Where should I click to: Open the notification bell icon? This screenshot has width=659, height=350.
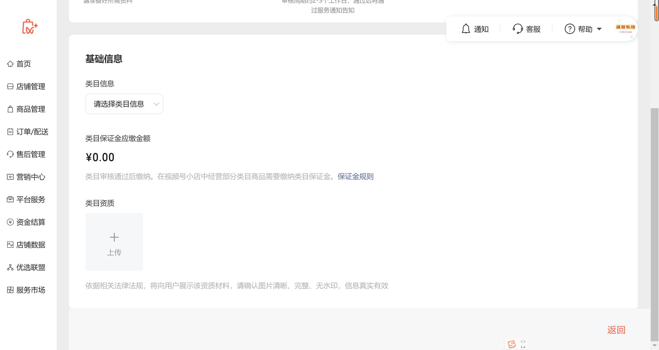(466, 29)
